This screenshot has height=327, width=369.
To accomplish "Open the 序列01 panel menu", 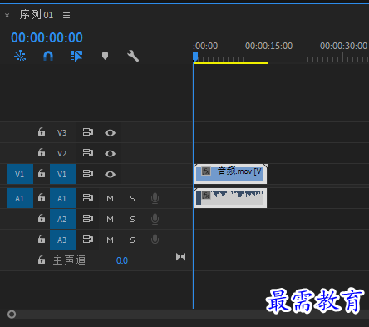I will (66, 15).
